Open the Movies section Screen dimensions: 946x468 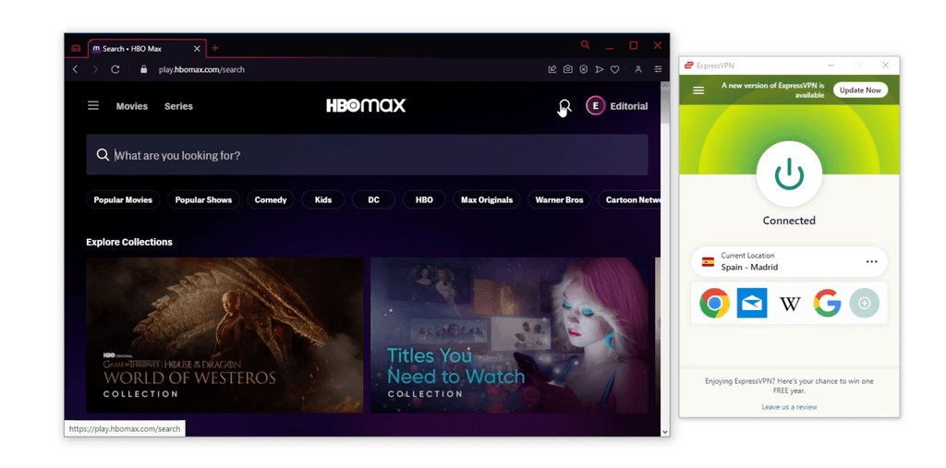pos(132,106)
